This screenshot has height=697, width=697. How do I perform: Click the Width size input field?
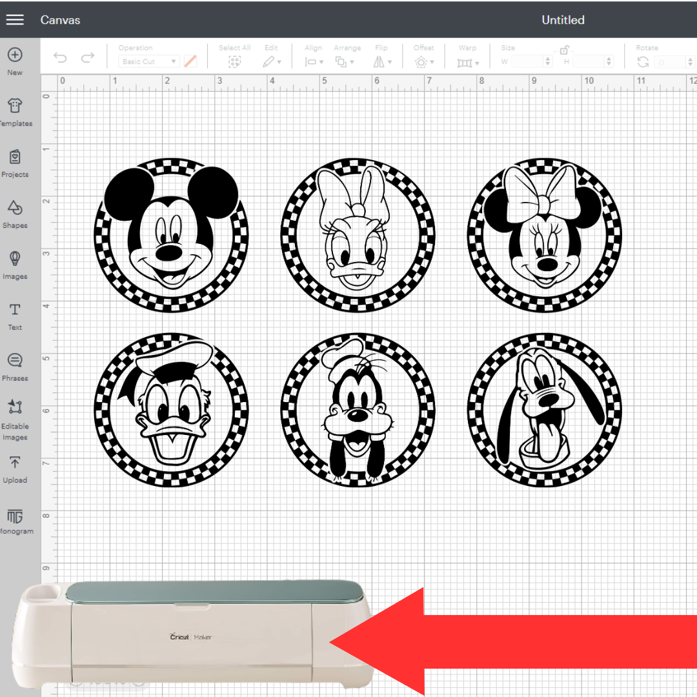(x=527, y=61)
